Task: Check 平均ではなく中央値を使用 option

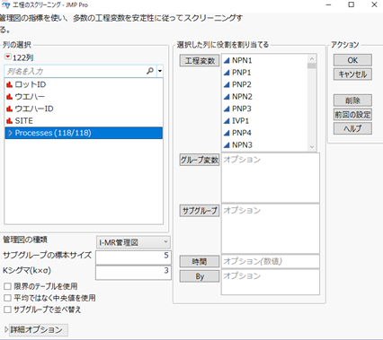Action: tap(7, 298)
